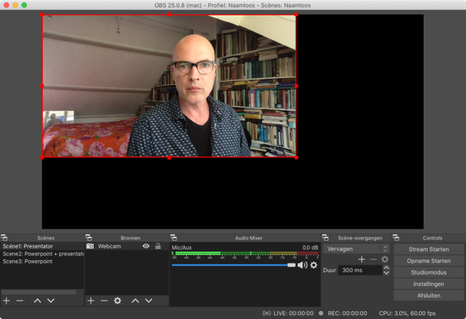Select Scène3: Powerpoint scene

[28, 261]
